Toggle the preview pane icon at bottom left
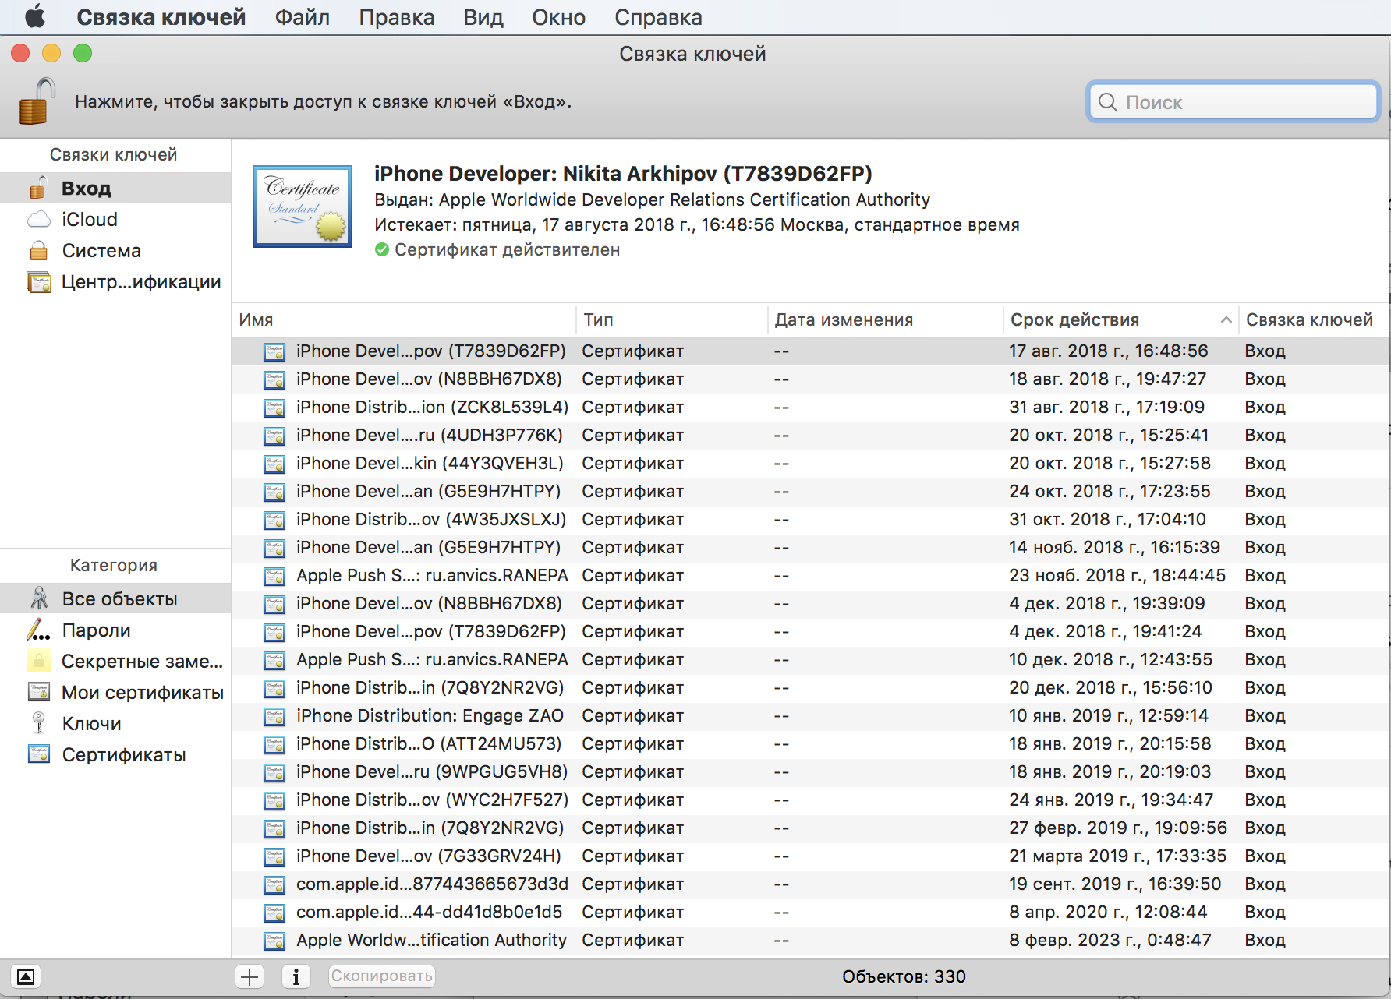Viewport: 1391px width, 999px height. (x=26, y=976)
